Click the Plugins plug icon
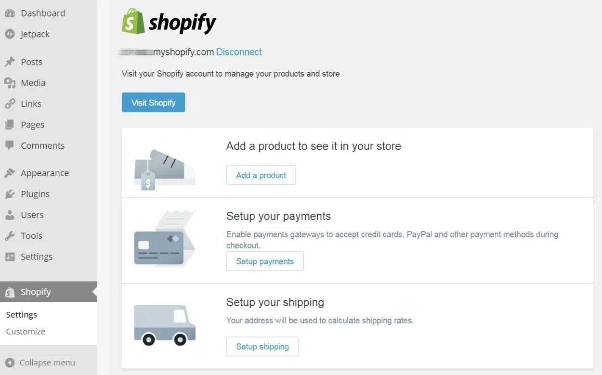602x375 pixels. point(10,194)
